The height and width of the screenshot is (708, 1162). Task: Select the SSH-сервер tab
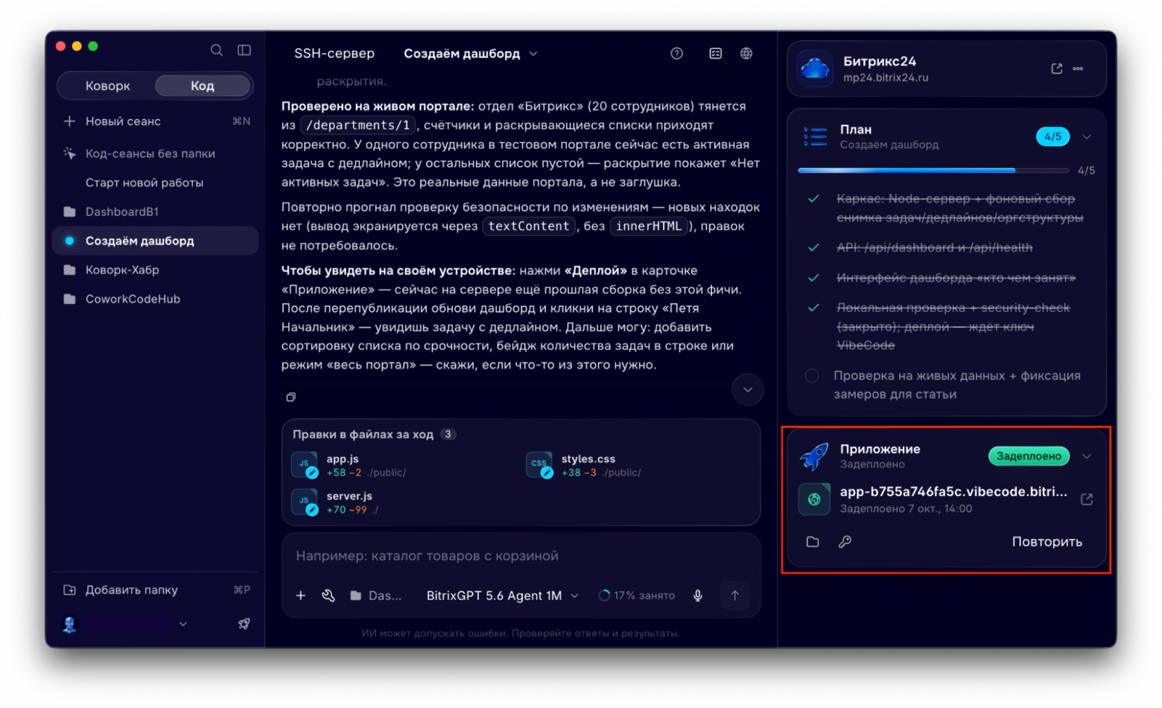(334, 54)
